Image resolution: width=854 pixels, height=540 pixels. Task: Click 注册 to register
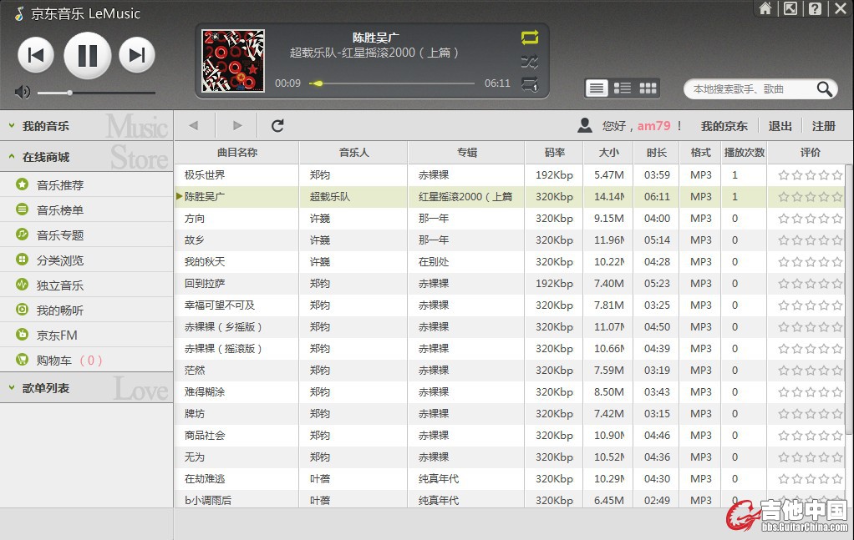(x=824, y=126)
